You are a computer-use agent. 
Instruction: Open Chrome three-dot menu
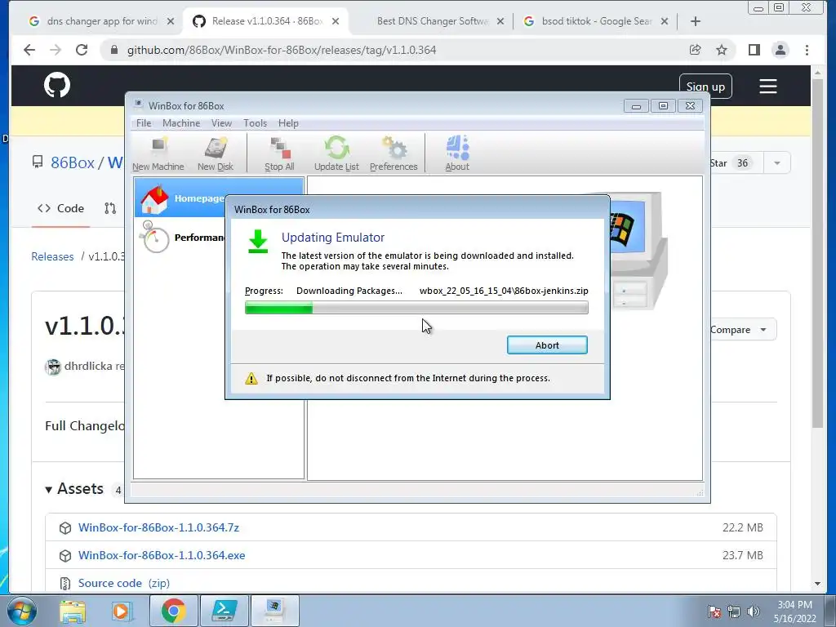[x=807, y=50]
